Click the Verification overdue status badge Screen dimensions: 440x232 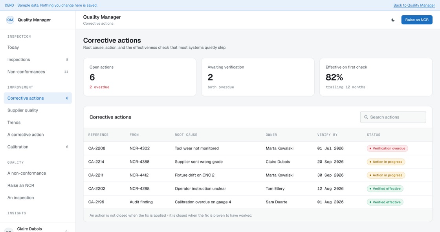coord(387,148)
